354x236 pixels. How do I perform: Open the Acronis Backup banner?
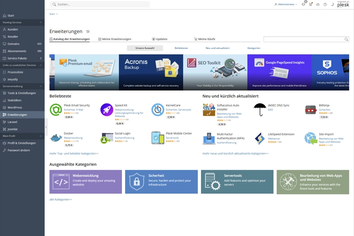(151, 72)
